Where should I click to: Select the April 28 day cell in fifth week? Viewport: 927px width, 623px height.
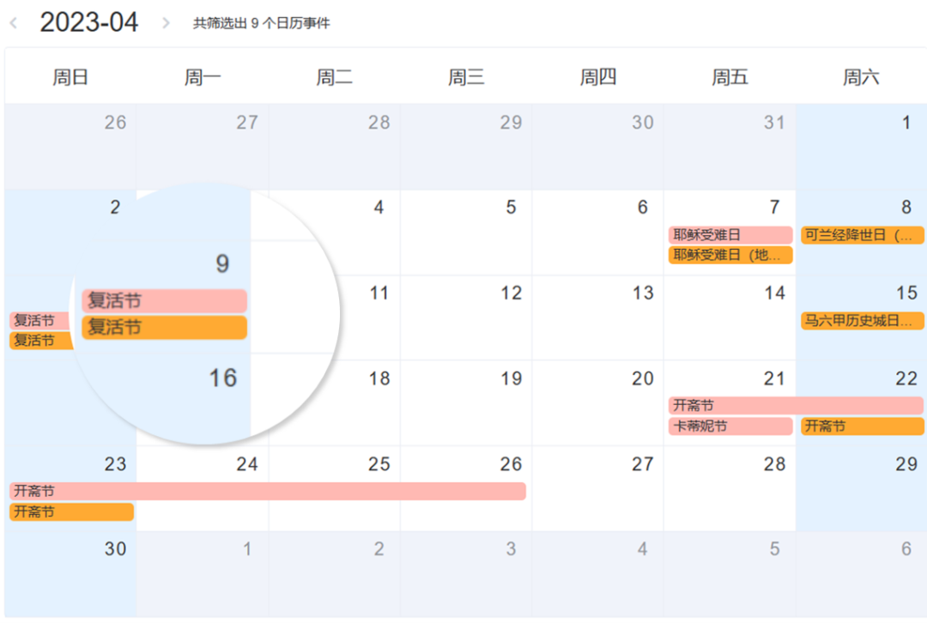point(730,489)
